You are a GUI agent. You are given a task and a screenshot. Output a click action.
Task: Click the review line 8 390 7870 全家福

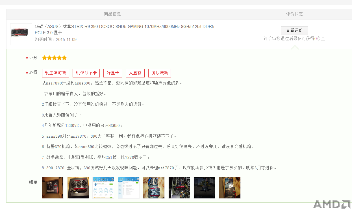pos(159,168)
